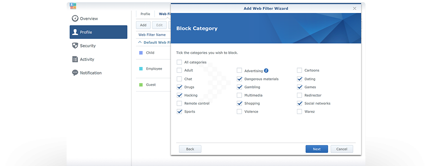Click the Profile person icon
The image size is (430, 166).
[x=75, y=32]
